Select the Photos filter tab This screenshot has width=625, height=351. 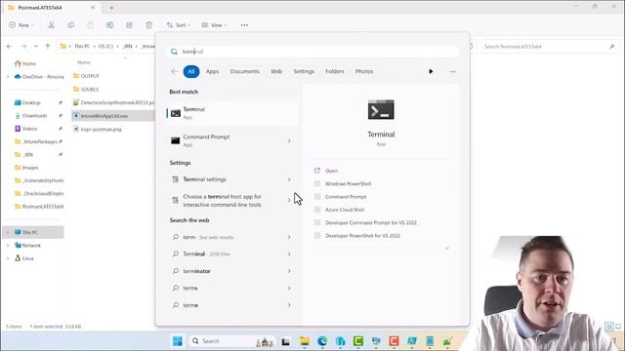pyautogui.click(x=364, y=71)
